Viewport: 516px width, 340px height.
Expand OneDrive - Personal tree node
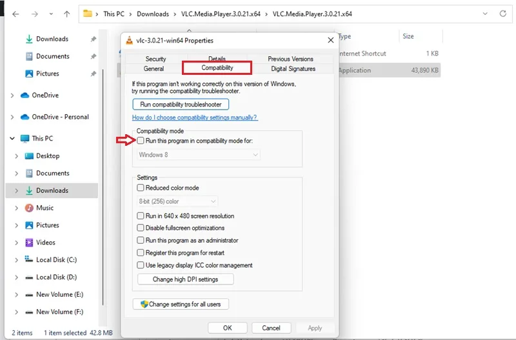12,117
